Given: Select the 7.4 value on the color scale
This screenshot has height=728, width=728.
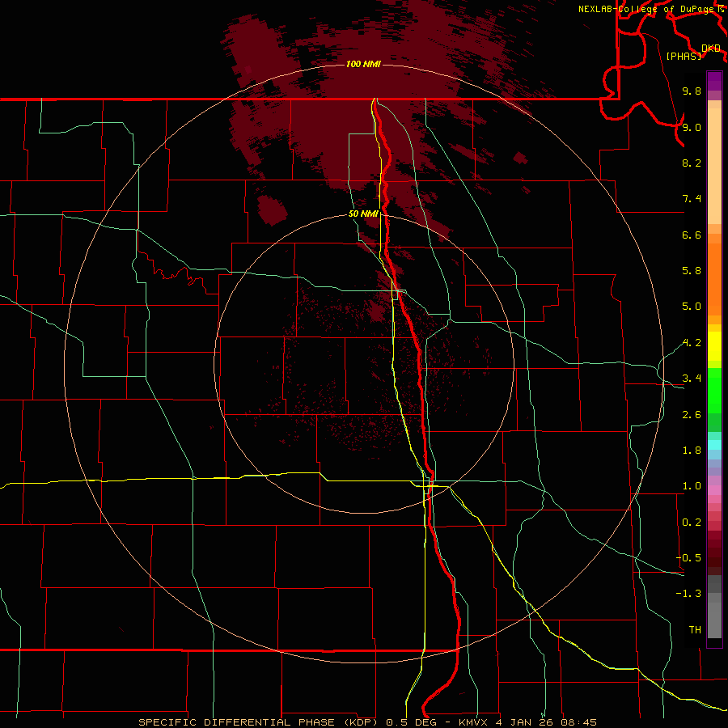Looking at the screenshot, I should (x=692, y=199).
